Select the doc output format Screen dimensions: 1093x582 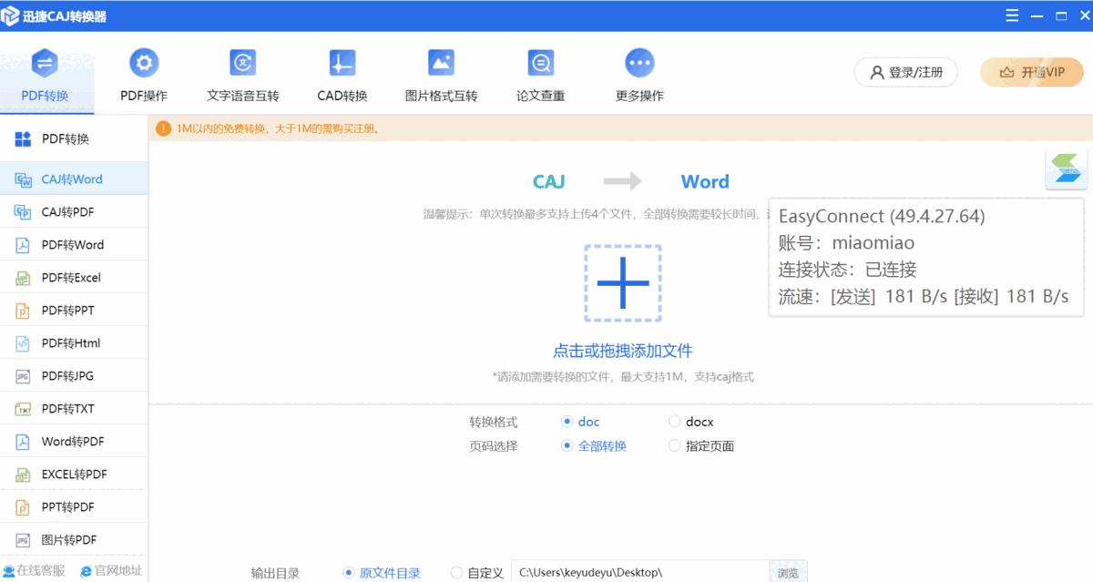coord(567,422)
